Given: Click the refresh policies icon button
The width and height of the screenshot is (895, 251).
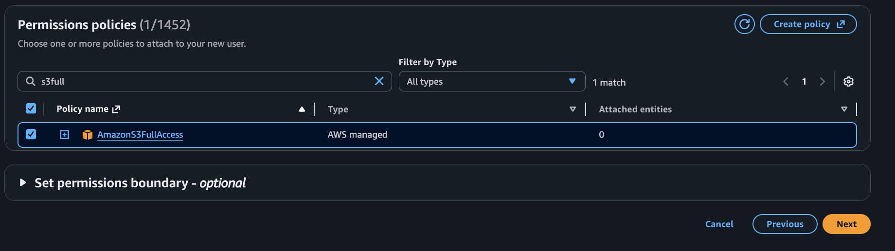Looking at the screenshot, I should click(744, 24).
